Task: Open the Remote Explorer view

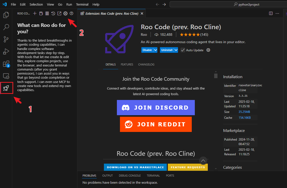Action: coord(6,76)
